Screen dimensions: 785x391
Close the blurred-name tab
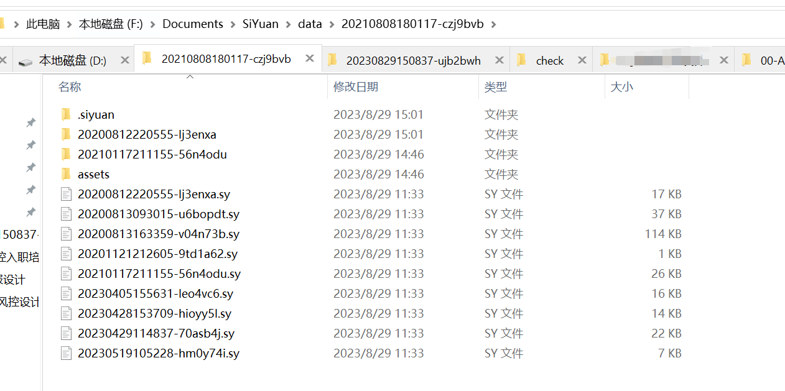coord(723,60)
